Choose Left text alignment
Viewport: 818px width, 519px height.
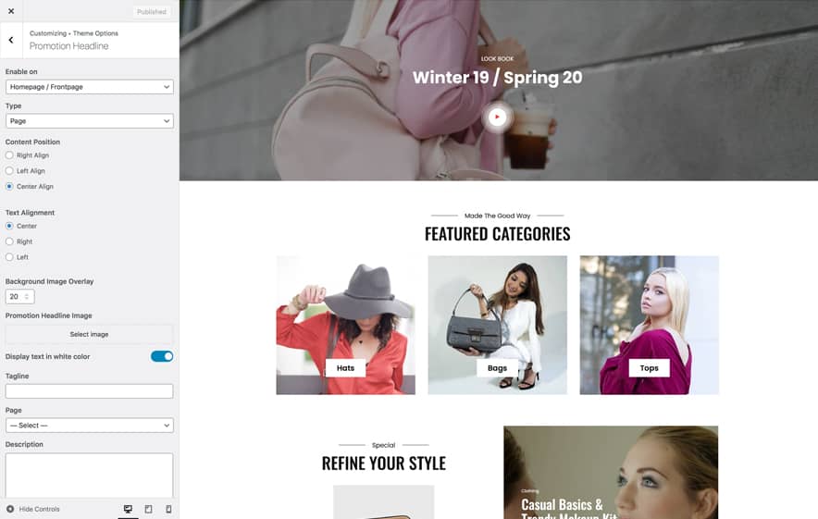[9, 257]
